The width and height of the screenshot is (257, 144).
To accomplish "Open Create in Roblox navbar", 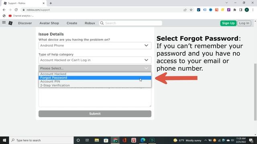I will tap(72, 23).
